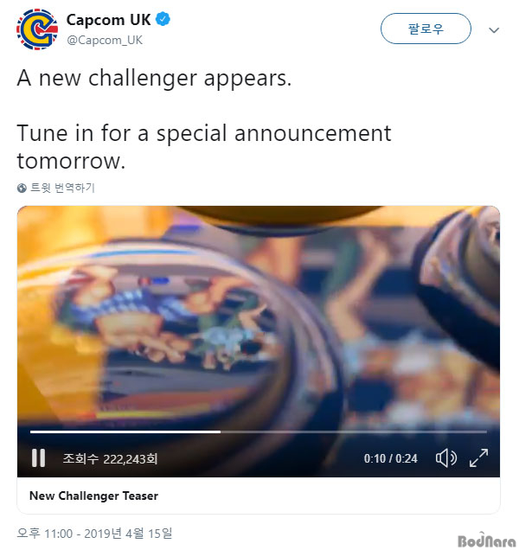Open the Capcom UK profile avatar
Viewport: 519px width, 550px height.
coord(37,29)
